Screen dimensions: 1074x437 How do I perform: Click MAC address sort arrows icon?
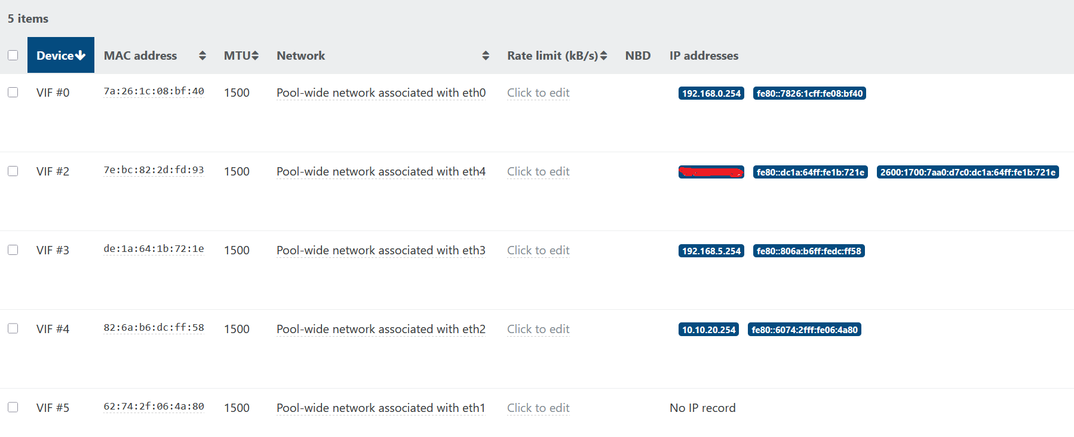pos(202,56)
